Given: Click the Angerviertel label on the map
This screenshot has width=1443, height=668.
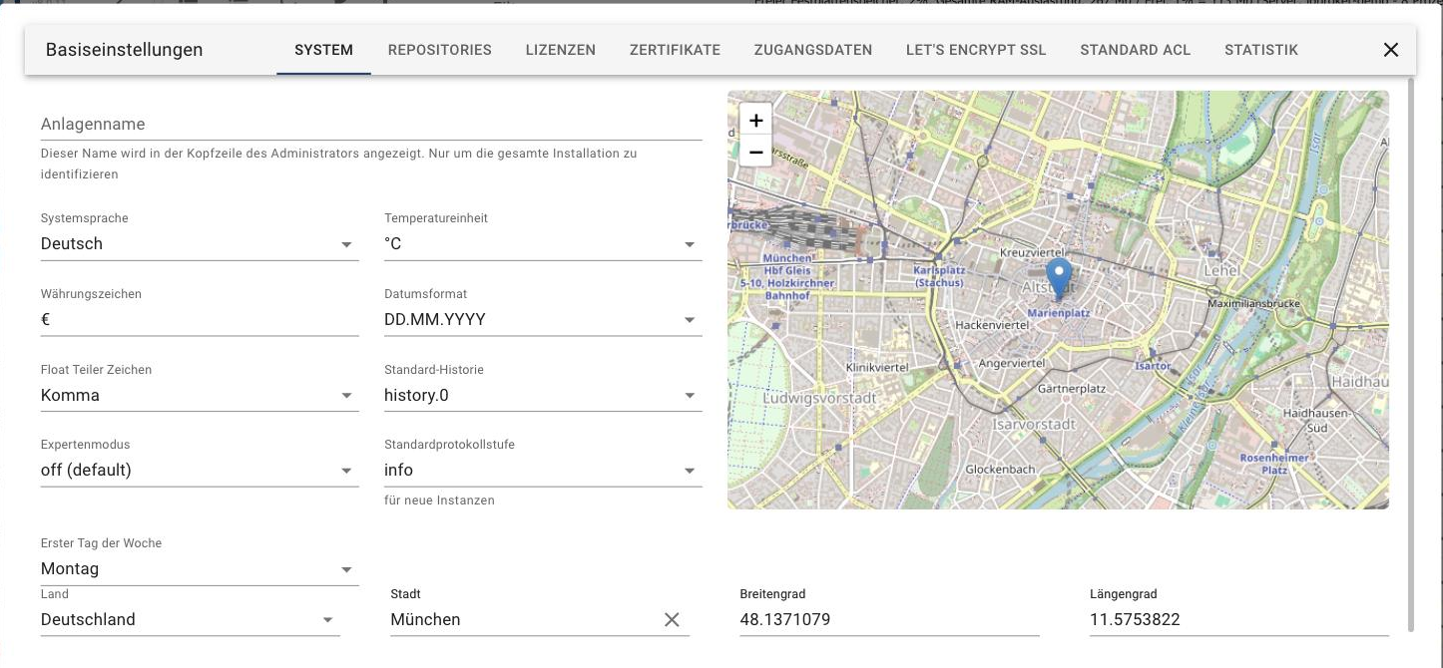Looking at the screenshot, I should [1012, 364].
